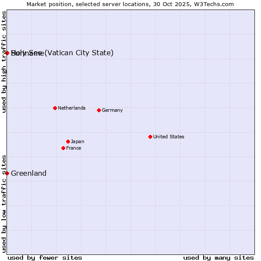The width and height of the screenshot is (261, 261).
Task: Select the Japan text label
Action: coord(77,141)
